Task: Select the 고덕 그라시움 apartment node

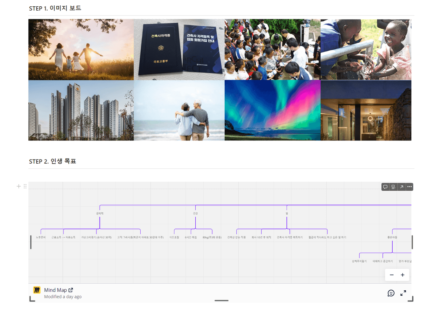Action: coord(140,237)
